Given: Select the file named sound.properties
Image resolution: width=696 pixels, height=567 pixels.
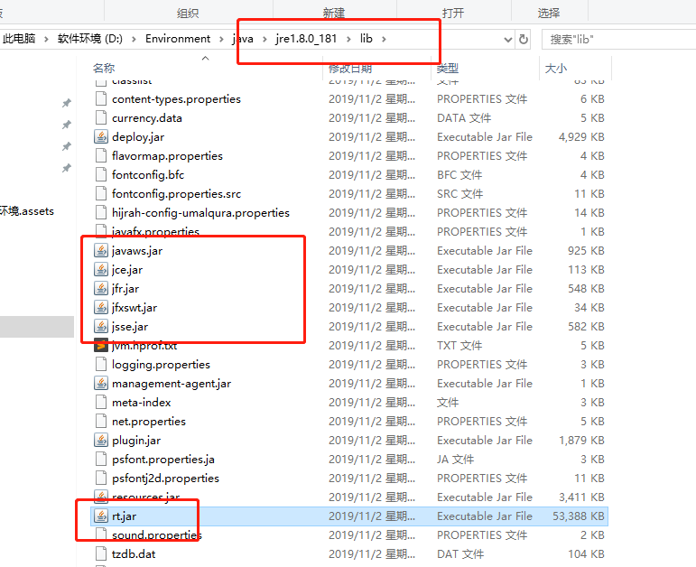Looking at the screenshot, I should click(x=157, y=535).
